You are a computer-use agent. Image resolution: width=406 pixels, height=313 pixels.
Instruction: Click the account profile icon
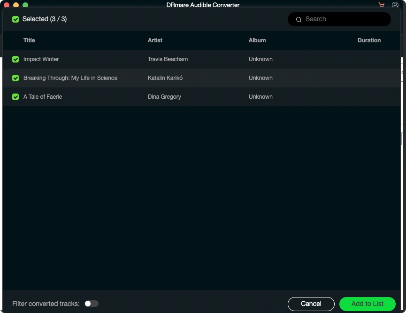395,5
